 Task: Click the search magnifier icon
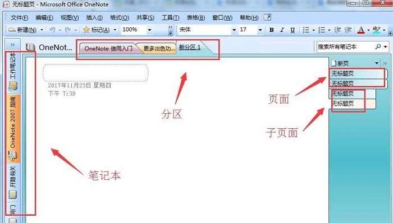pos(378,47)
